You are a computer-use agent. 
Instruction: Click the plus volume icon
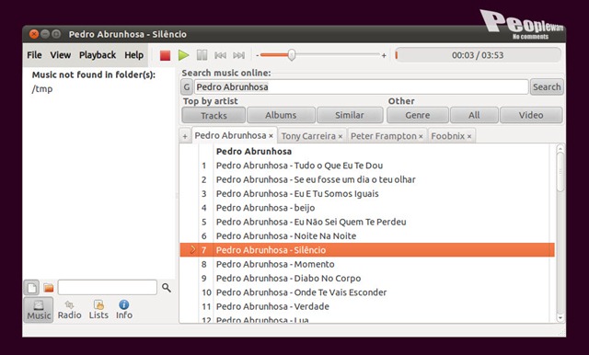pyautogui.click(x=384, y=55)
